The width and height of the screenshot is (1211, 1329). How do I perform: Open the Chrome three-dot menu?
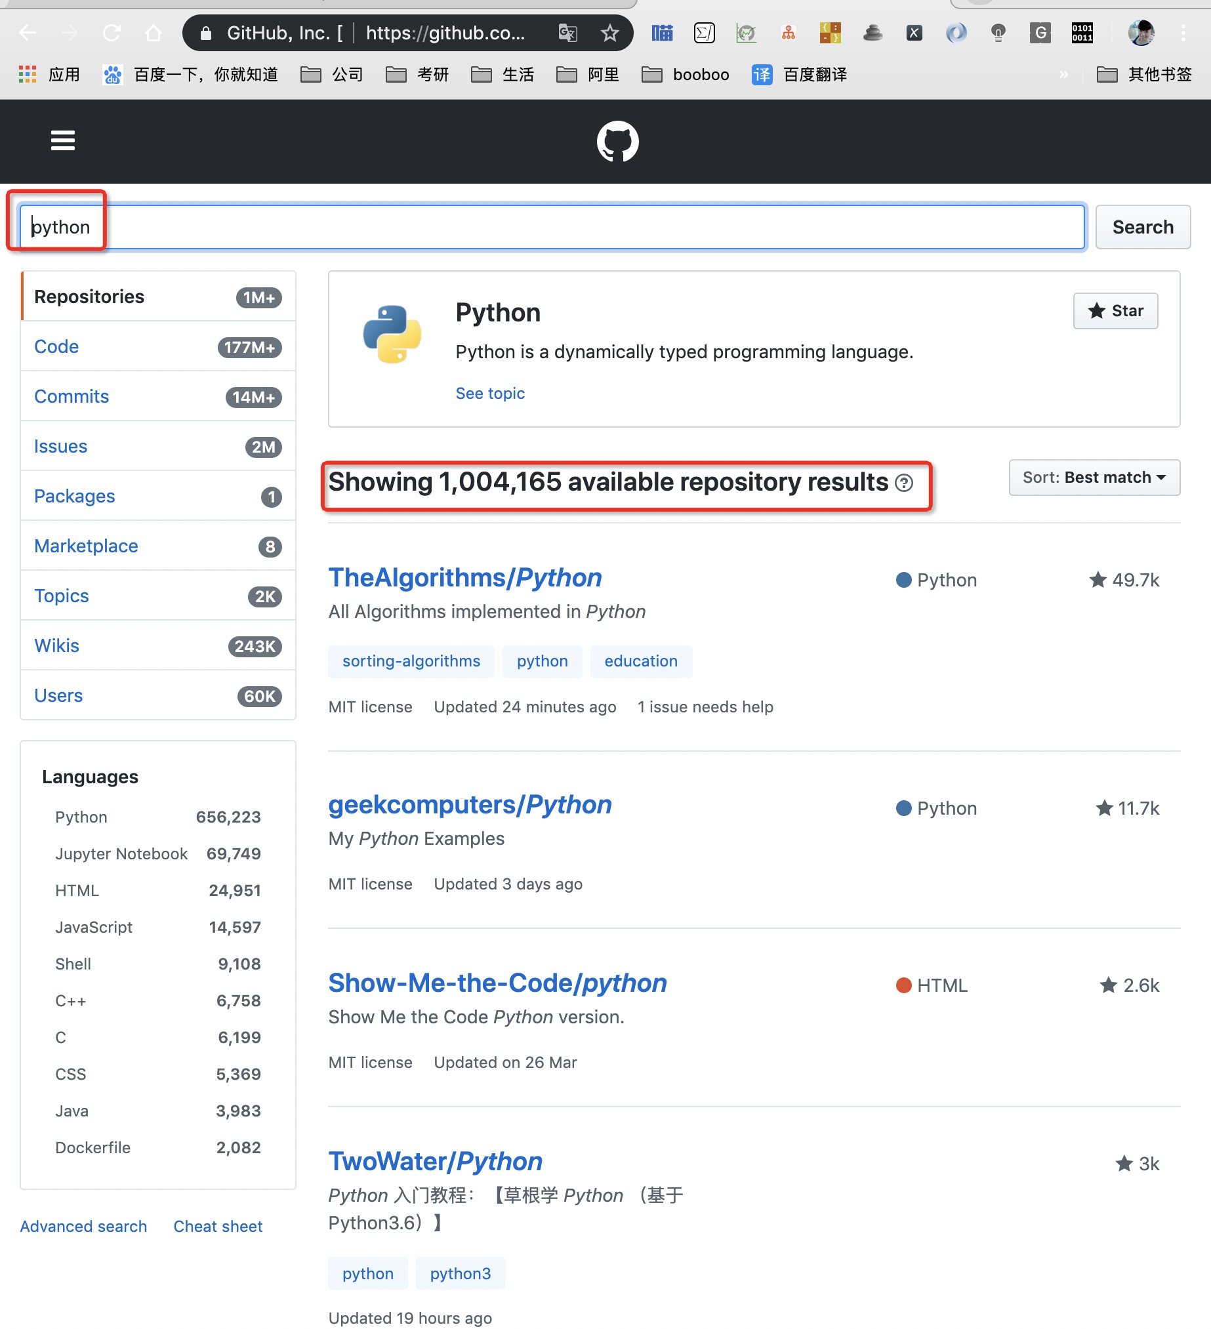pos(1183,32)
